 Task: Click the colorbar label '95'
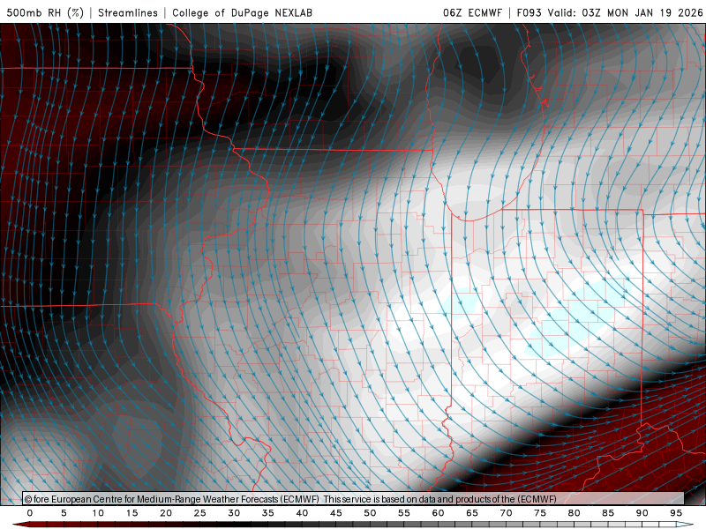pyautogui.click(x=676, y=513)
